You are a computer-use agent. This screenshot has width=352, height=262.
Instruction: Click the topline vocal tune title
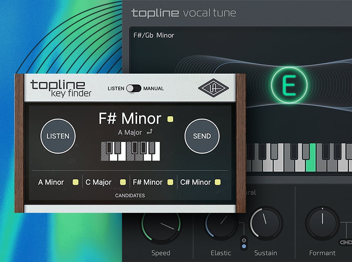[x=184, y=13]
